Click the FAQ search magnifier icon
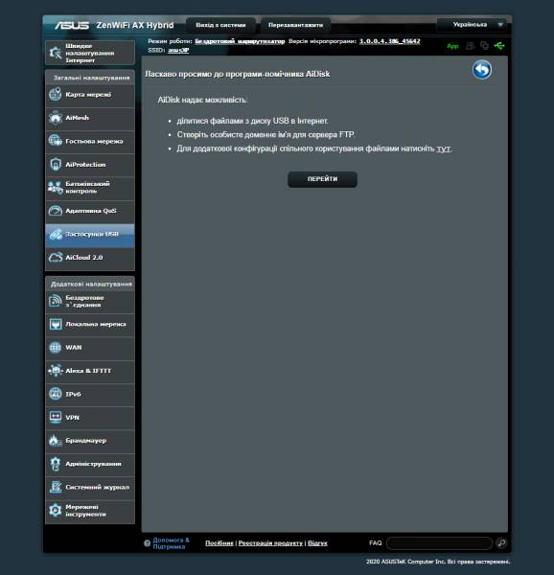 [x=501, y=543]
